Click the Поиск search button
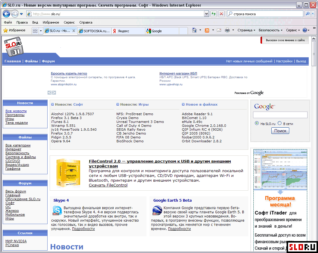Image resolution: width=318 pixels, height=253 pixels. click(280, 131)
